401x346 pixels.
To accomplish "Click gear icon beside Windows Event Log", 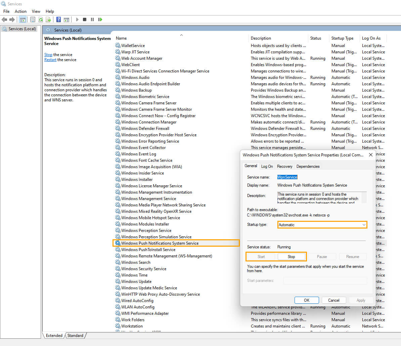I will (x=118, y=154).
